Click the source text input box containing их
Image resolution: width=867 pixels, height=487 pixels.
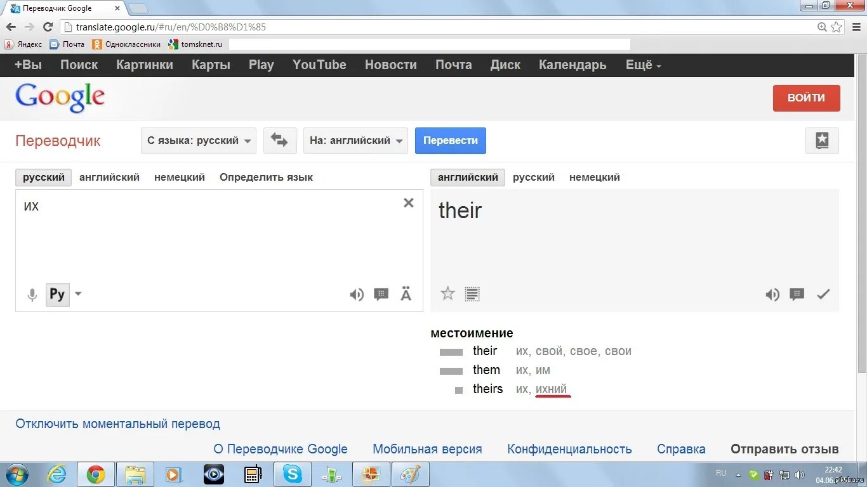click(x=219, y=250)
